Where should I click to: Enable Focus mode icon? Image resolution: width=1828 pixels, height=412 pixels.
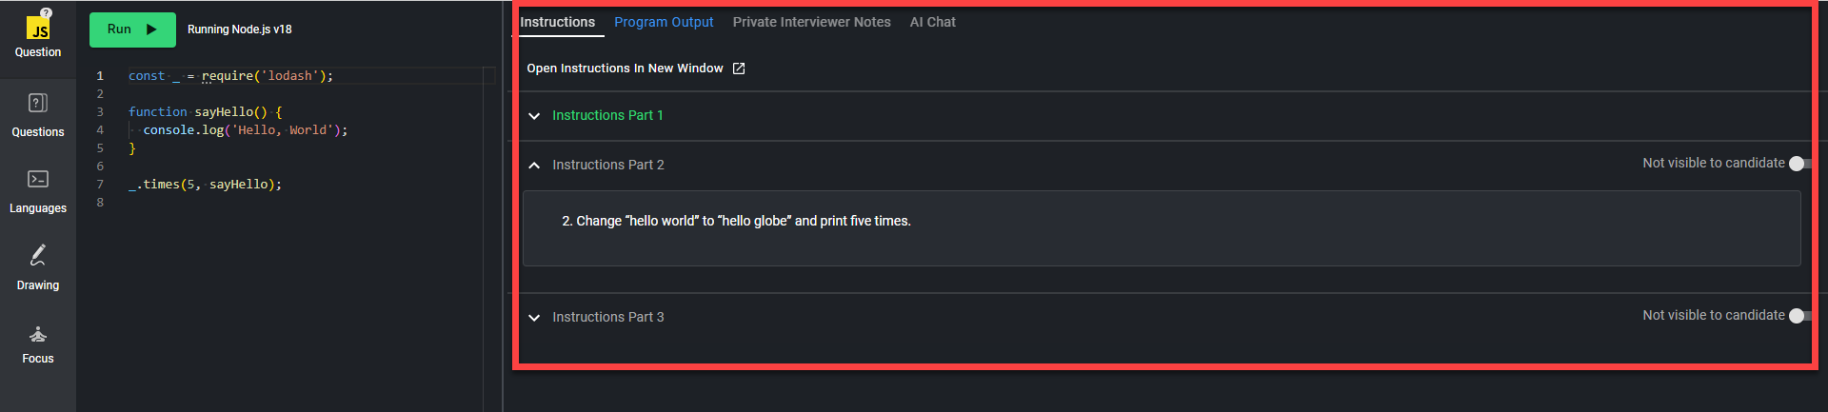click(38, 334)
